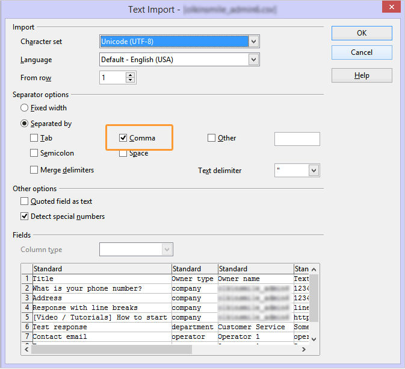Select the Standard header above Owner type
This screenshot has height=369, width=405.
195,269
